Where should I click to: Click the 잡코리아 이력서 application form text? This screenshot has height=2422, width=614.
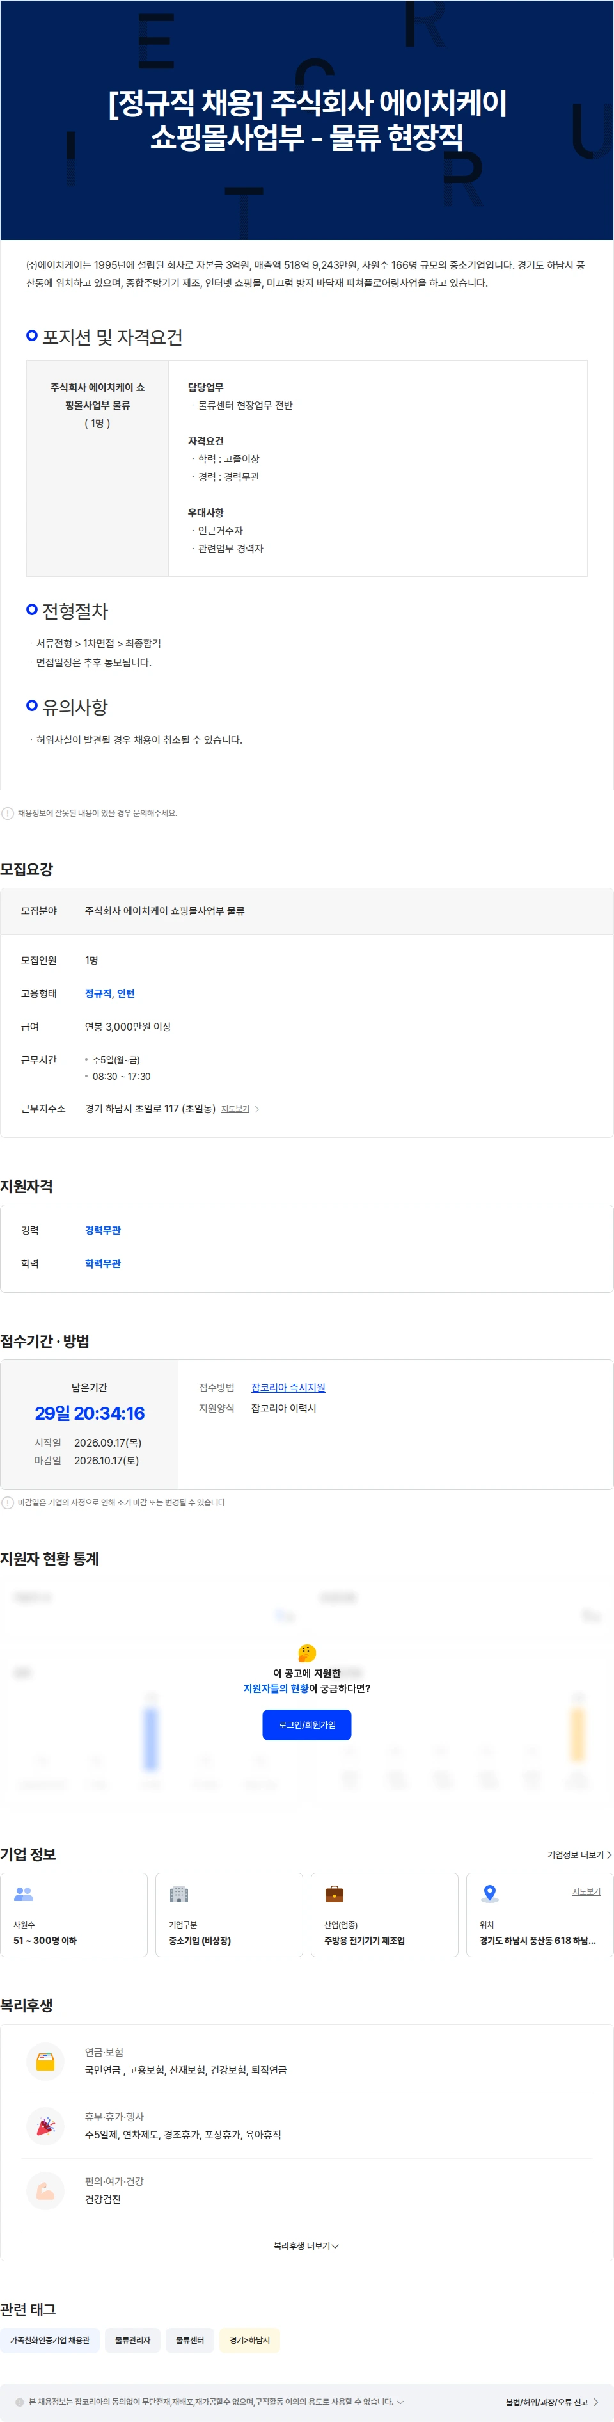tap(283, 1408)
